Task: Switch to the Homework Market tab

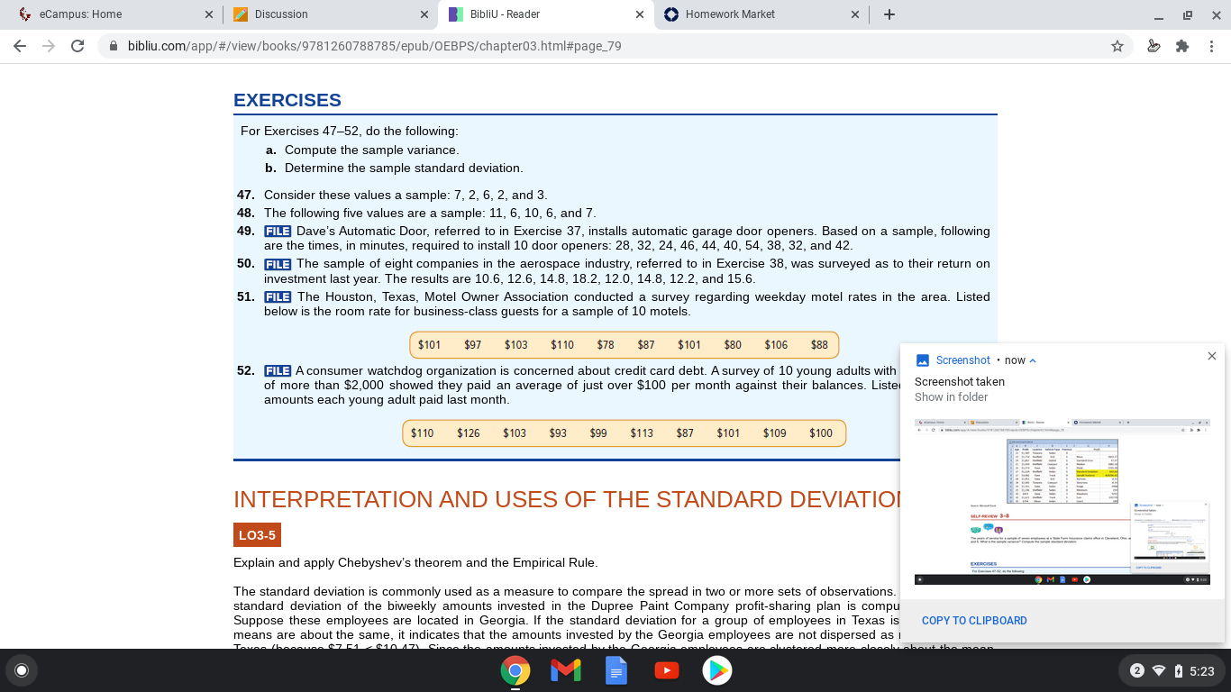Action: [x=761, y=14]
